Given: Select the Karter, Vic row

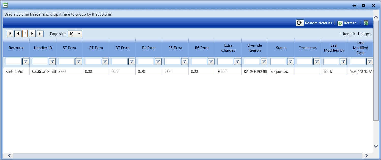Looking at the screenshot, I should 14,72.
